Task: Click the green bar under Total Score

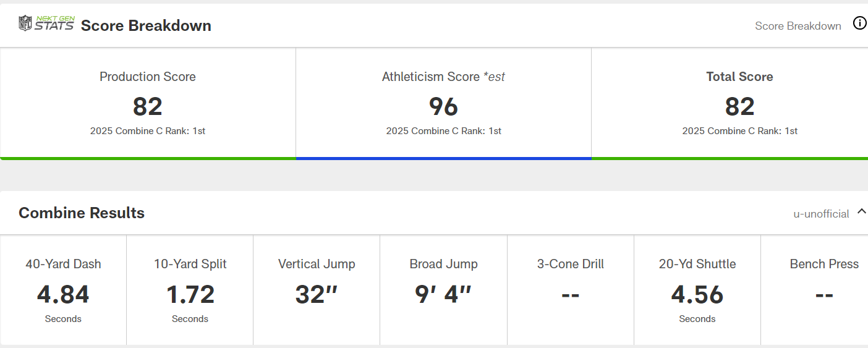Action: pyautogui.click(x=730, y=158)
